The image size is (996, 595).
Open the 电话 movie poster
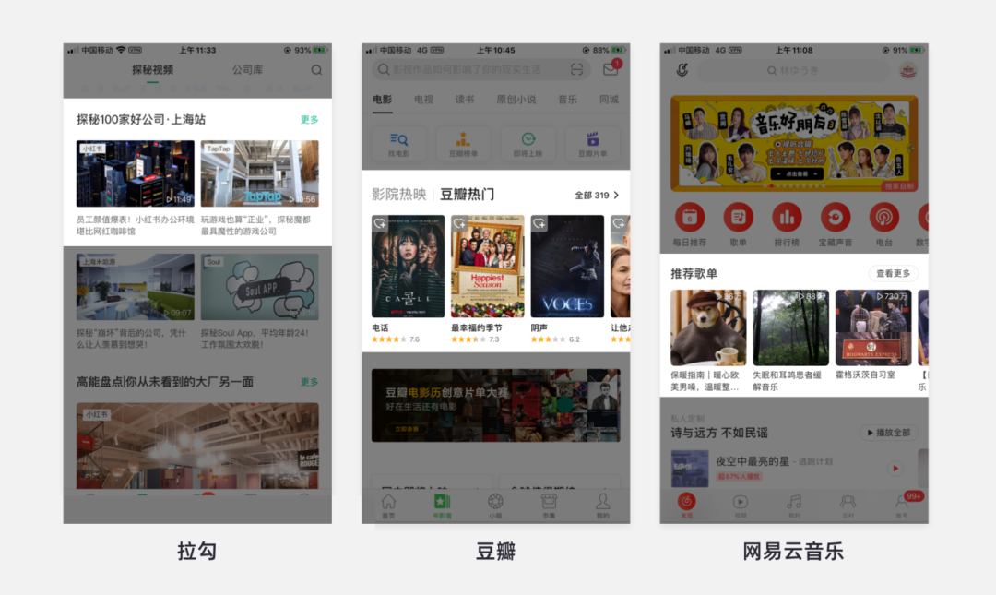pos(408,267)
